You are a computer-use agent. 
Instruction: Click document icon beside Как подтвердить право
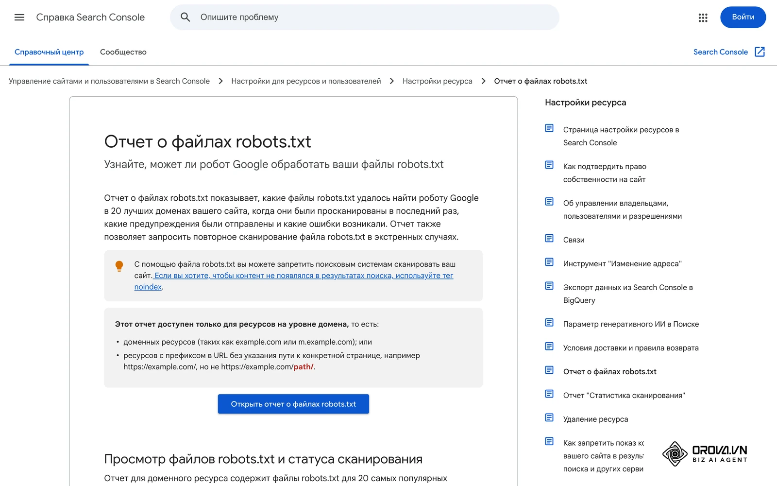coord(549,165)
